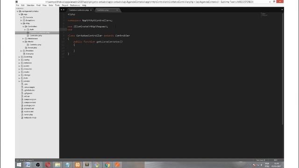This screenshot has width=299, height=168.
Task: Expand the Middleware folder arrow
Action: click(x=23, y=39)
